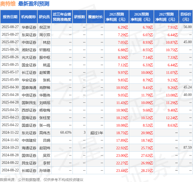Select the 2025预测净利润 column header

tap(117, 17)
